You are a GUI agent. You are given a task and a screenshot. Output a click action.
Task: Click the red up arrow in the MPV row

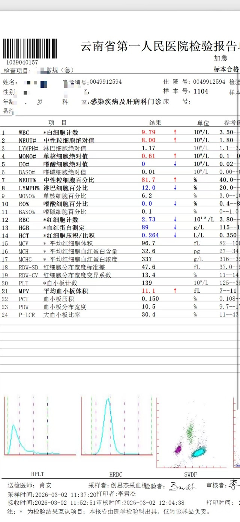[175, 291]
